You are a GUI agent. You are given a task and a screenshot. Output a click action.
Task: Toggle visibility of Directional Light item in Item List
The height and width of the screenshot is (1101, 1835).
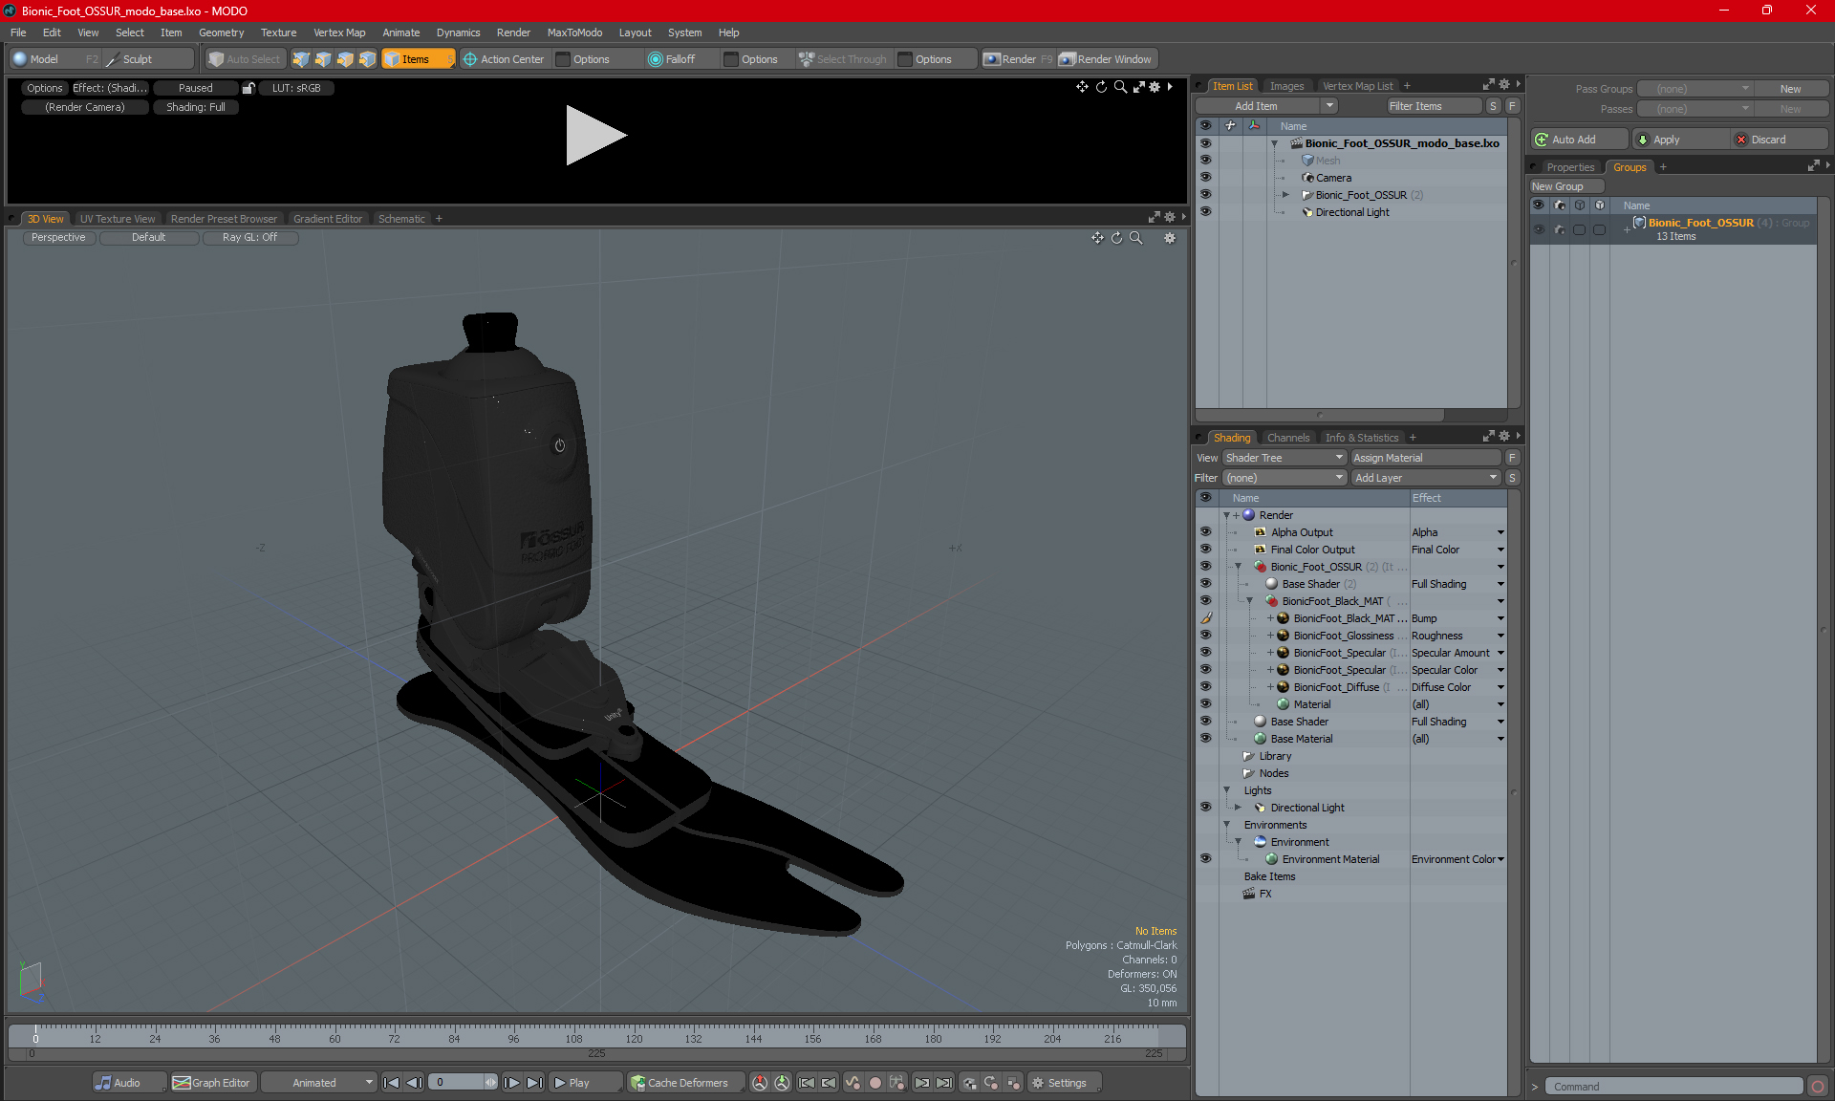(1205, 212)
